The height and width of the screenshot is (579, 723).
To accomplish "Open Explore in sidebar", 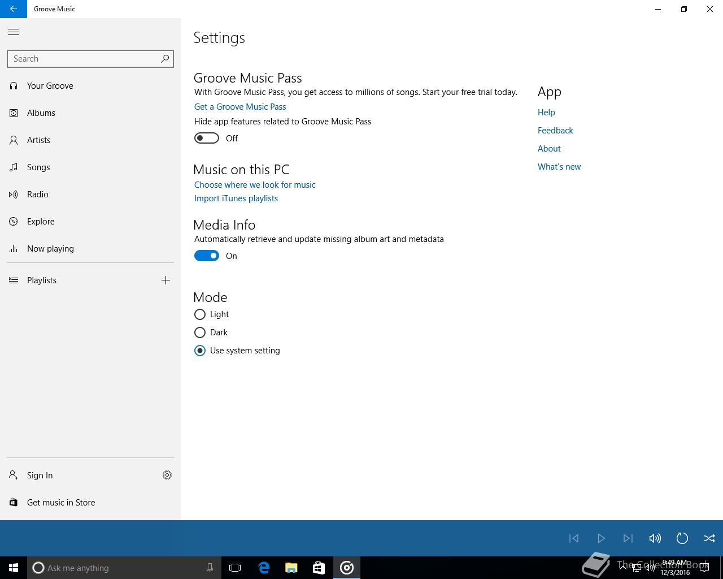I will point(90,222).
